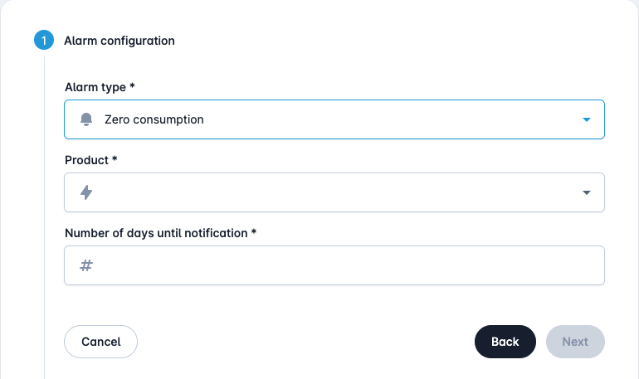Click the asterisk beside Alarm type
This screenshot has height=379, width=639.
click(132, 85)
